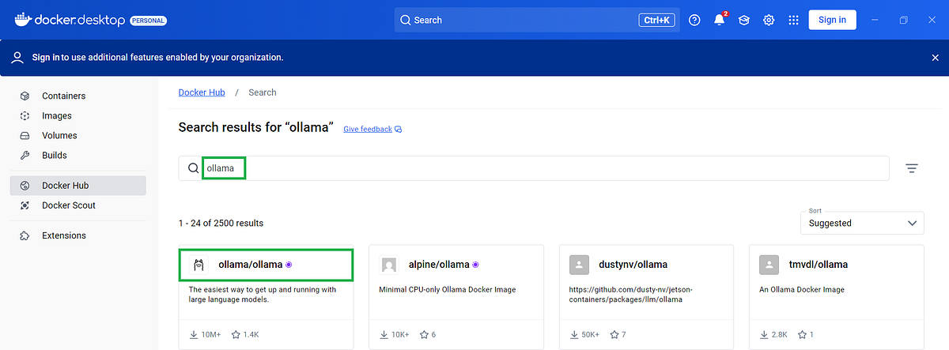The image size is (949, 350).
Task: Open notifications bell with 2 badge
Action: point(720,20)
